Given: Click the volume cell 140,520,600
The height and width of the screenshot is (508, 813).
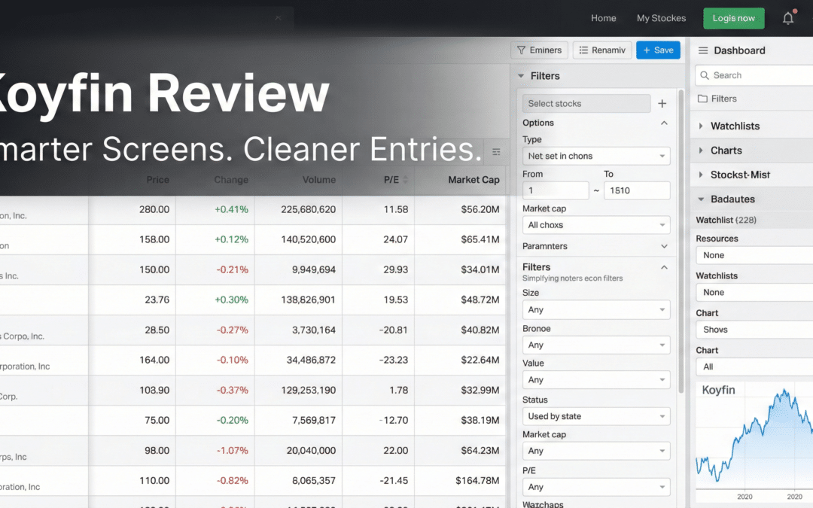Looking at the screenshot, I should (308, 239).
